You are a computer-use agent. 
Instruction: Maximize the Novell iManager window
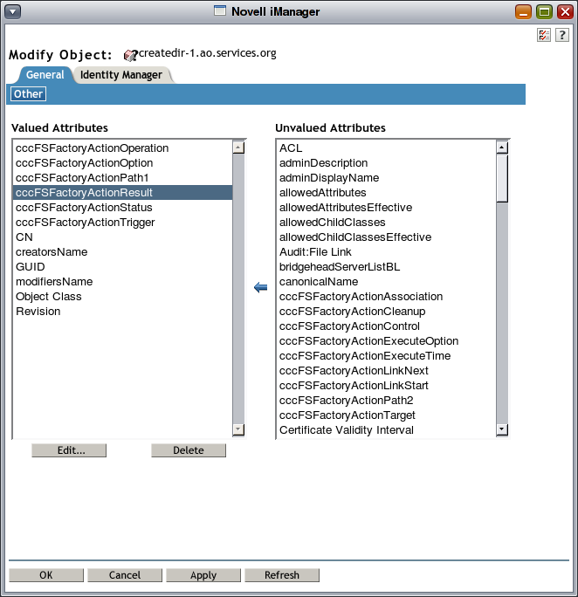pos(544,12)
